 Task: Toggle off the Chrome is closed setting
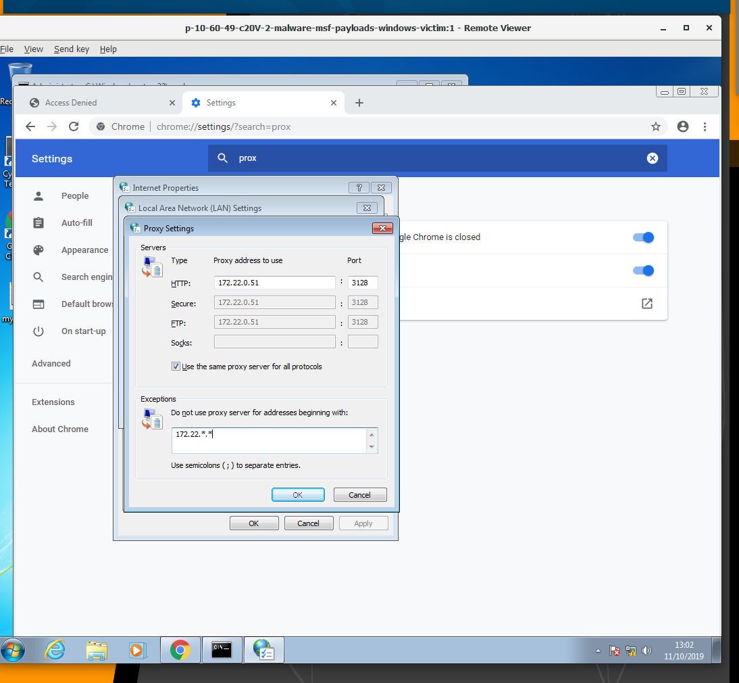click(643, 237)
